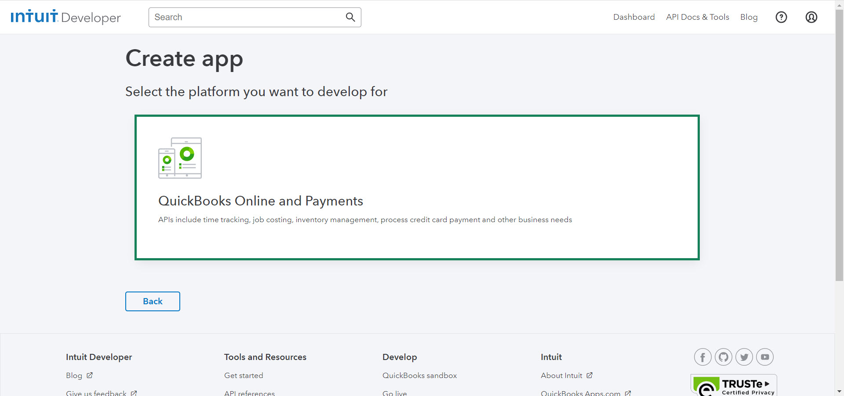This screenshot has width=844, height=396.
Task: Click the QuickBooks devices illustration icon
Action: click(x=180, y=158)
